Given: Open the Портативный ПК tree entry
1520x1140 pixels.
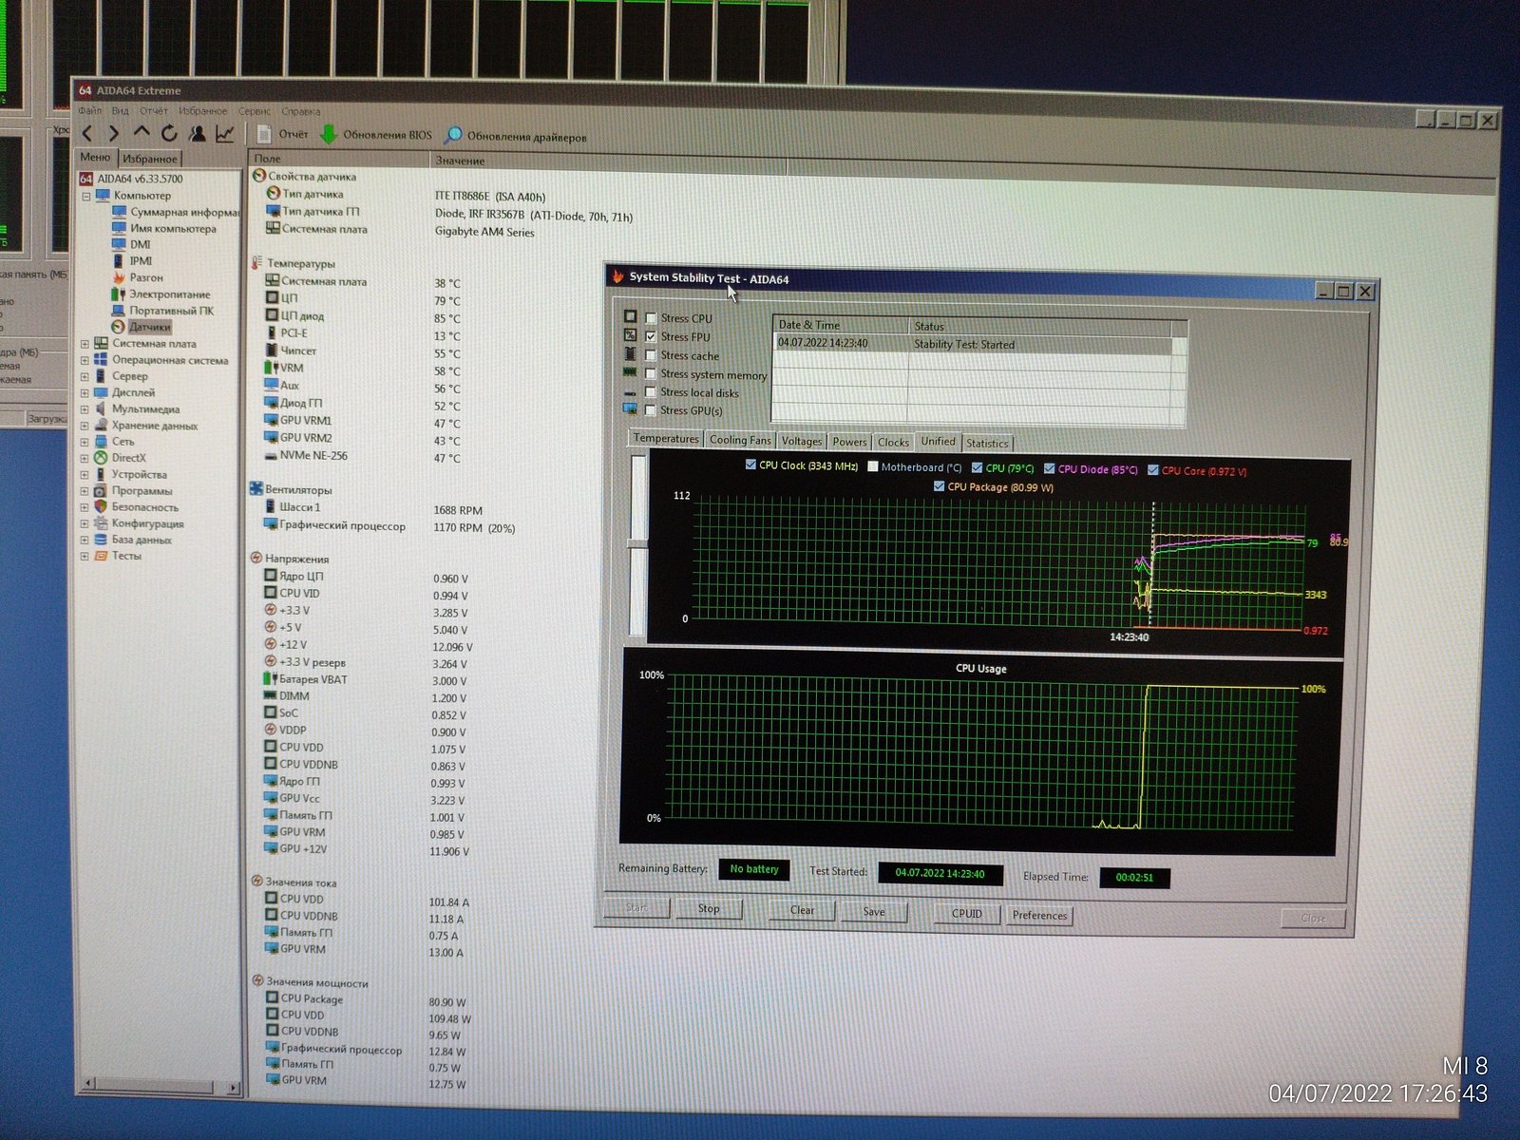Looking at the screenshot, I should tap(162, 311).
